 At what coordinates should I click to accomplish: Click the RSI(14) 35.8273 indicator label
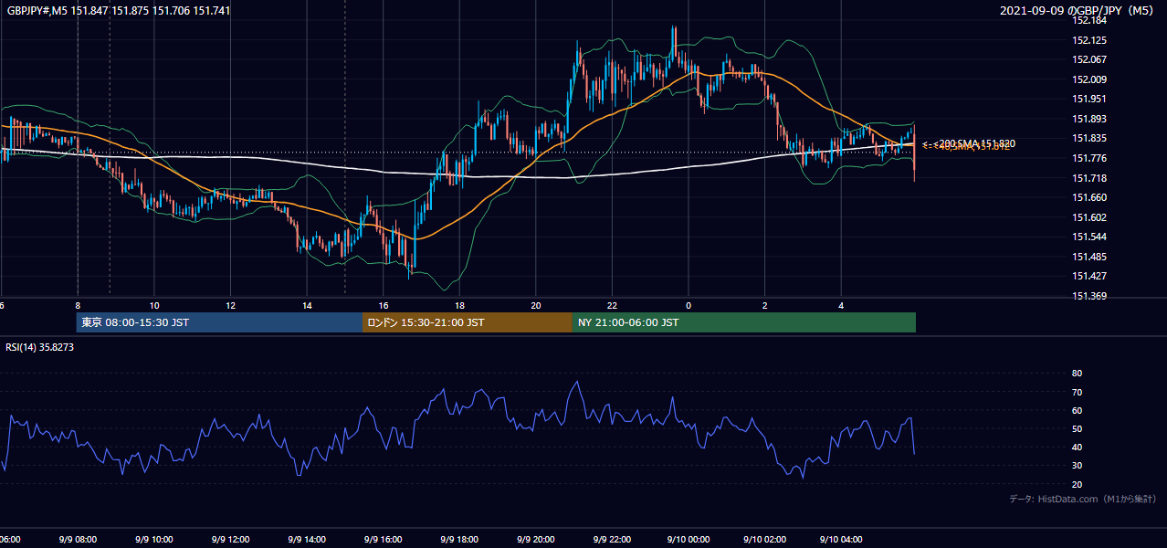(x=40, y=347)
